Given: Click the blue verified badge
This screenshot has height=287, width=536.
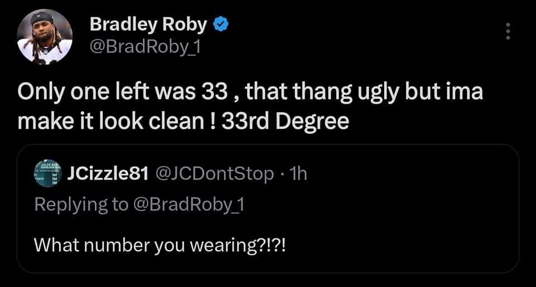Looking at the screenshot, I should pos(221,25).
